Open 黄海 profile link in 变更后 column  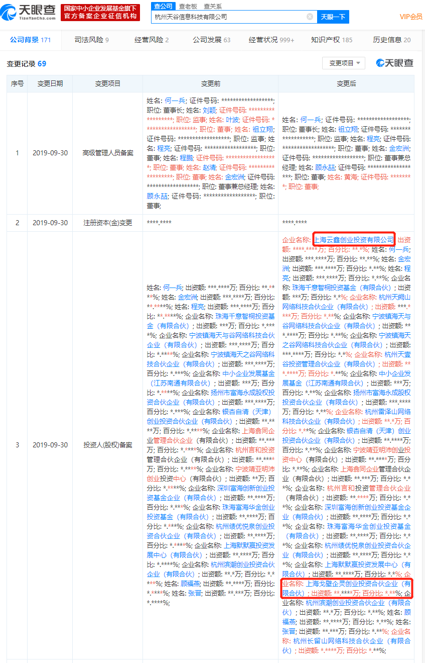351,177
